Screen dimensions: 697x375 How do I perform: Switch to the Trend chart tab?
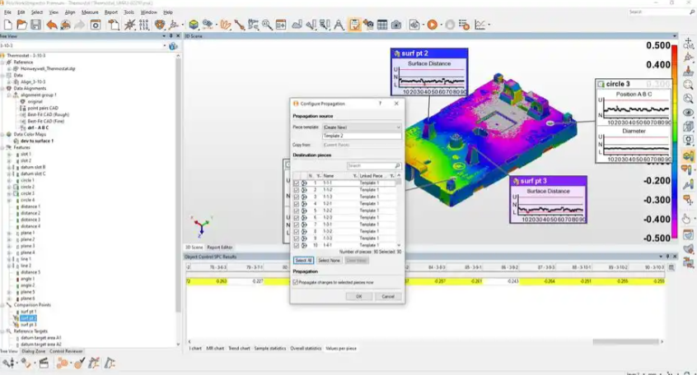click(x=240, y=349)
